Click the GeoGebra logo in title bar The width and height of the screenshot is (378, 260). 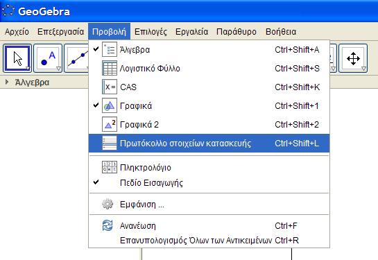pyautogui.click(x=8, y=11)
